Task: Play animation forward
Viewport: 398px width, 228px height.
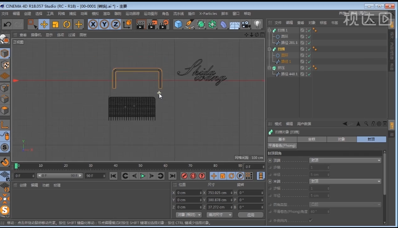Action: click(x=143, y=176)
